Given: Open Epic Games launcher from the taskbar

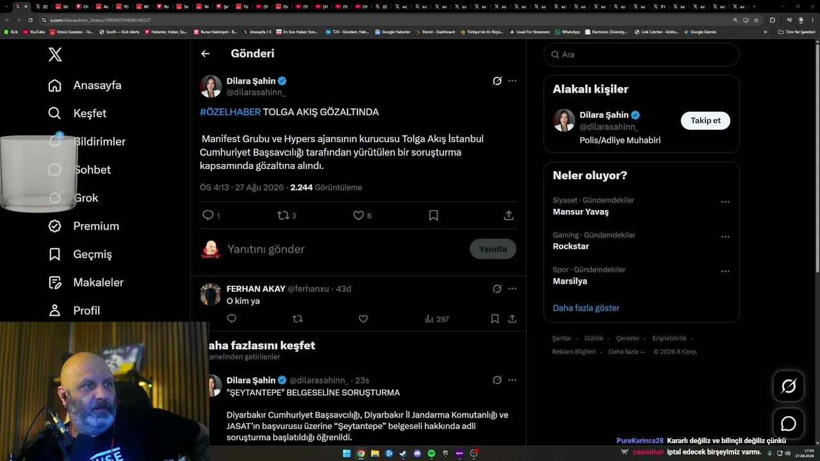Looking at the screenshot, I should coord(445,453).
